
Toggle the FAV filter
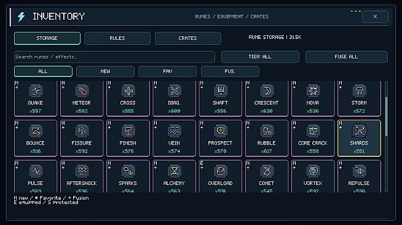point(168,71)
